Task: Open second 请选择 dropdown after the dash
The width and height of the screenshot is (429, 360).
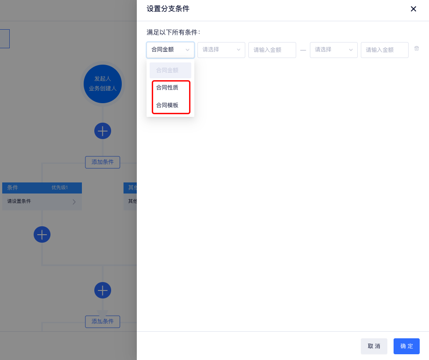Action: (334, 50)
